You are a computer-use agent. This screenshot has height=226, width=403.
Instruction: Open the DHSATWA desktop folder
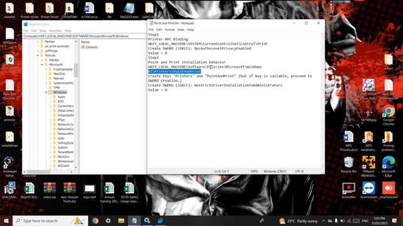click(x=69, y=10)
